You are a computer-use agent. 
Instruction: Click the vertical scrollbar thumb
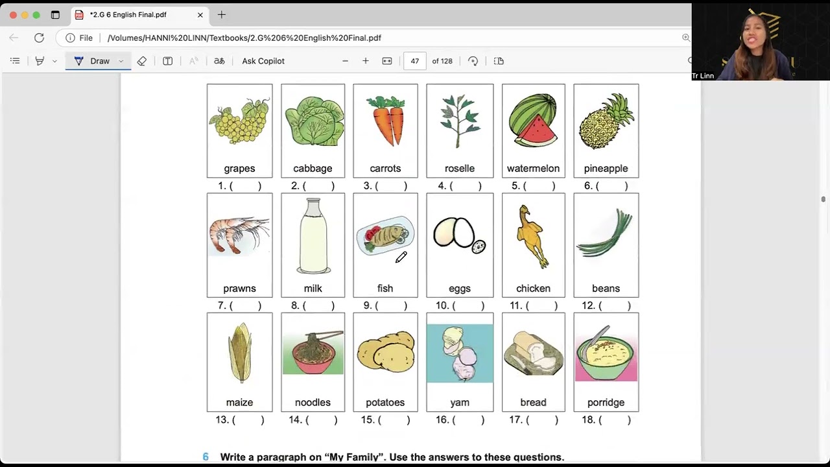[x=824, y=199]
